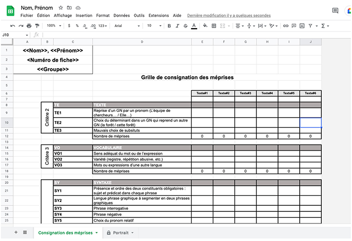Click the insert chart icon
Viewport: 352px width, 241px height.
(302, 26)
